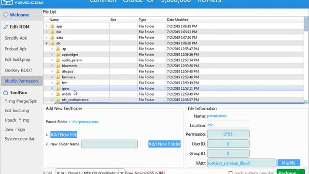Click the appwidget folder icon
The width and height of the screenshot is (309, 174).
58,55
